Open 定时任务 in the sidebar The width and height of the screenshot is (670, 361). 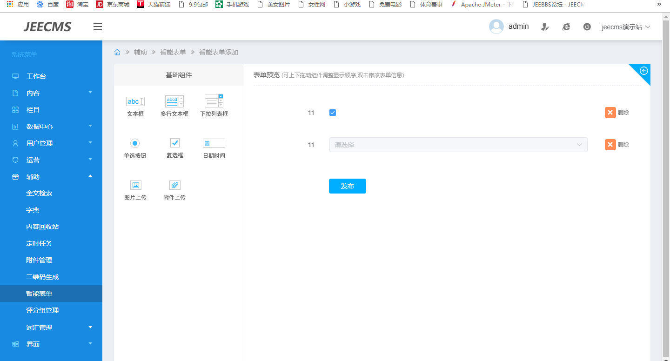point(39,243)
